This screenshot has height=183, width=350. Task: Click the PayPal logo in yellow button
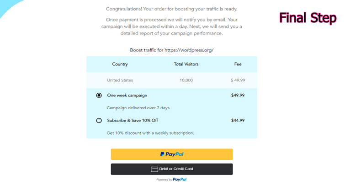tap(172, 154)
